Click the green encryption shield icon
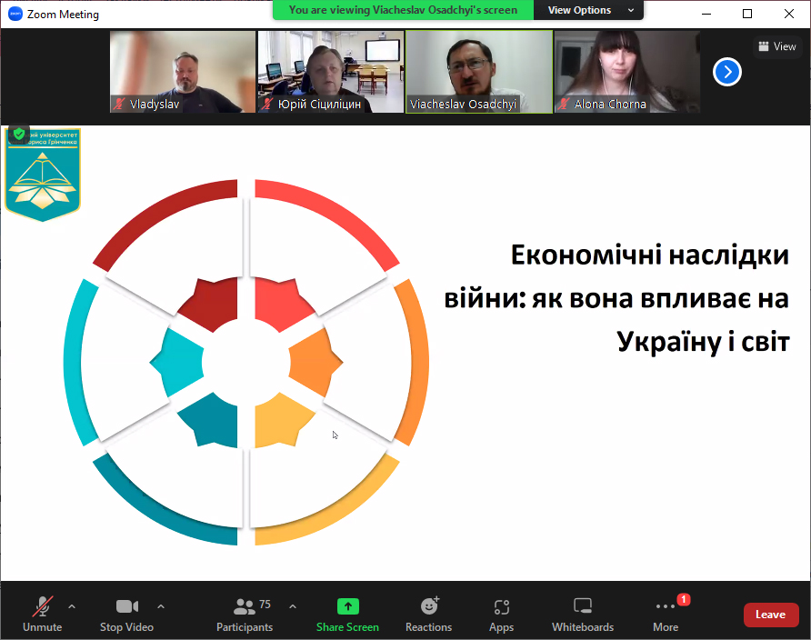The width and height of the screenshot is (811, 640). point(18,135)
